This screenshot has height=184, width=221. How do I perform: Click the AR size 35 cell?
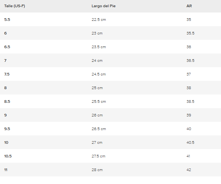tap(189, 20)
